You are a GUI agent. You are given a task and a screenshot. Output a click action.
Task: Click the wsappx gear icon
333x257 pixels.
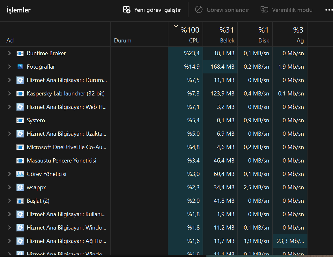(x=20, y=187)
